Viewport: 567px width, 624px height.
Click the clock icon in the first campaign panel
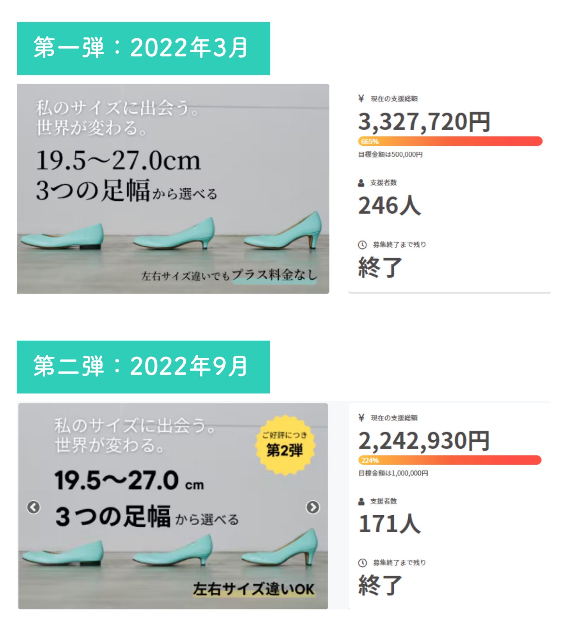pyautogui.click(x=362, y=245)
